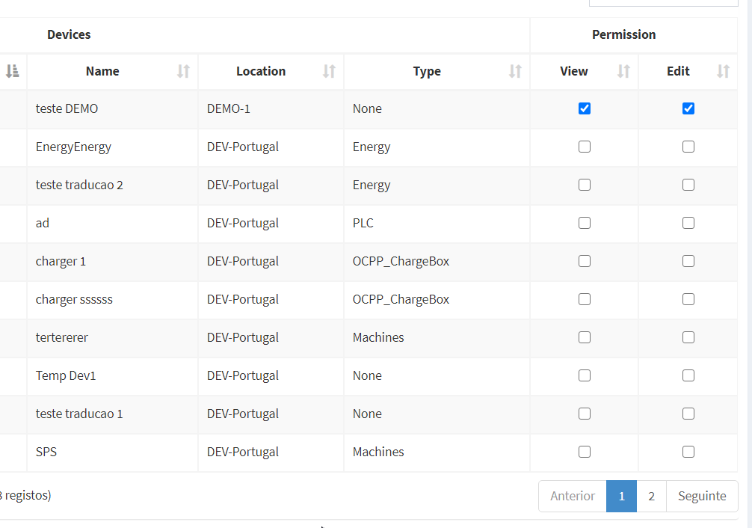This screenshot has height=528, width=752.
Task: Click the sort icon in Name column
Action: pos(183,72)
